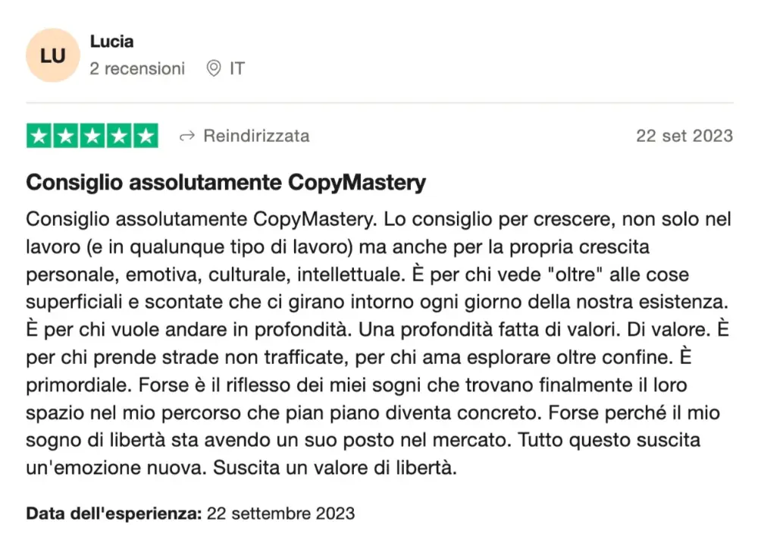This screenshot has width=758, height=543.
Task: Click the "22 settembre 2023" experience date
Action: [x=280, y=513]
